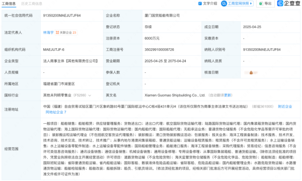Select the 经营范围 label cell
The image size is (302, 181).
click(x=21, y=149)
